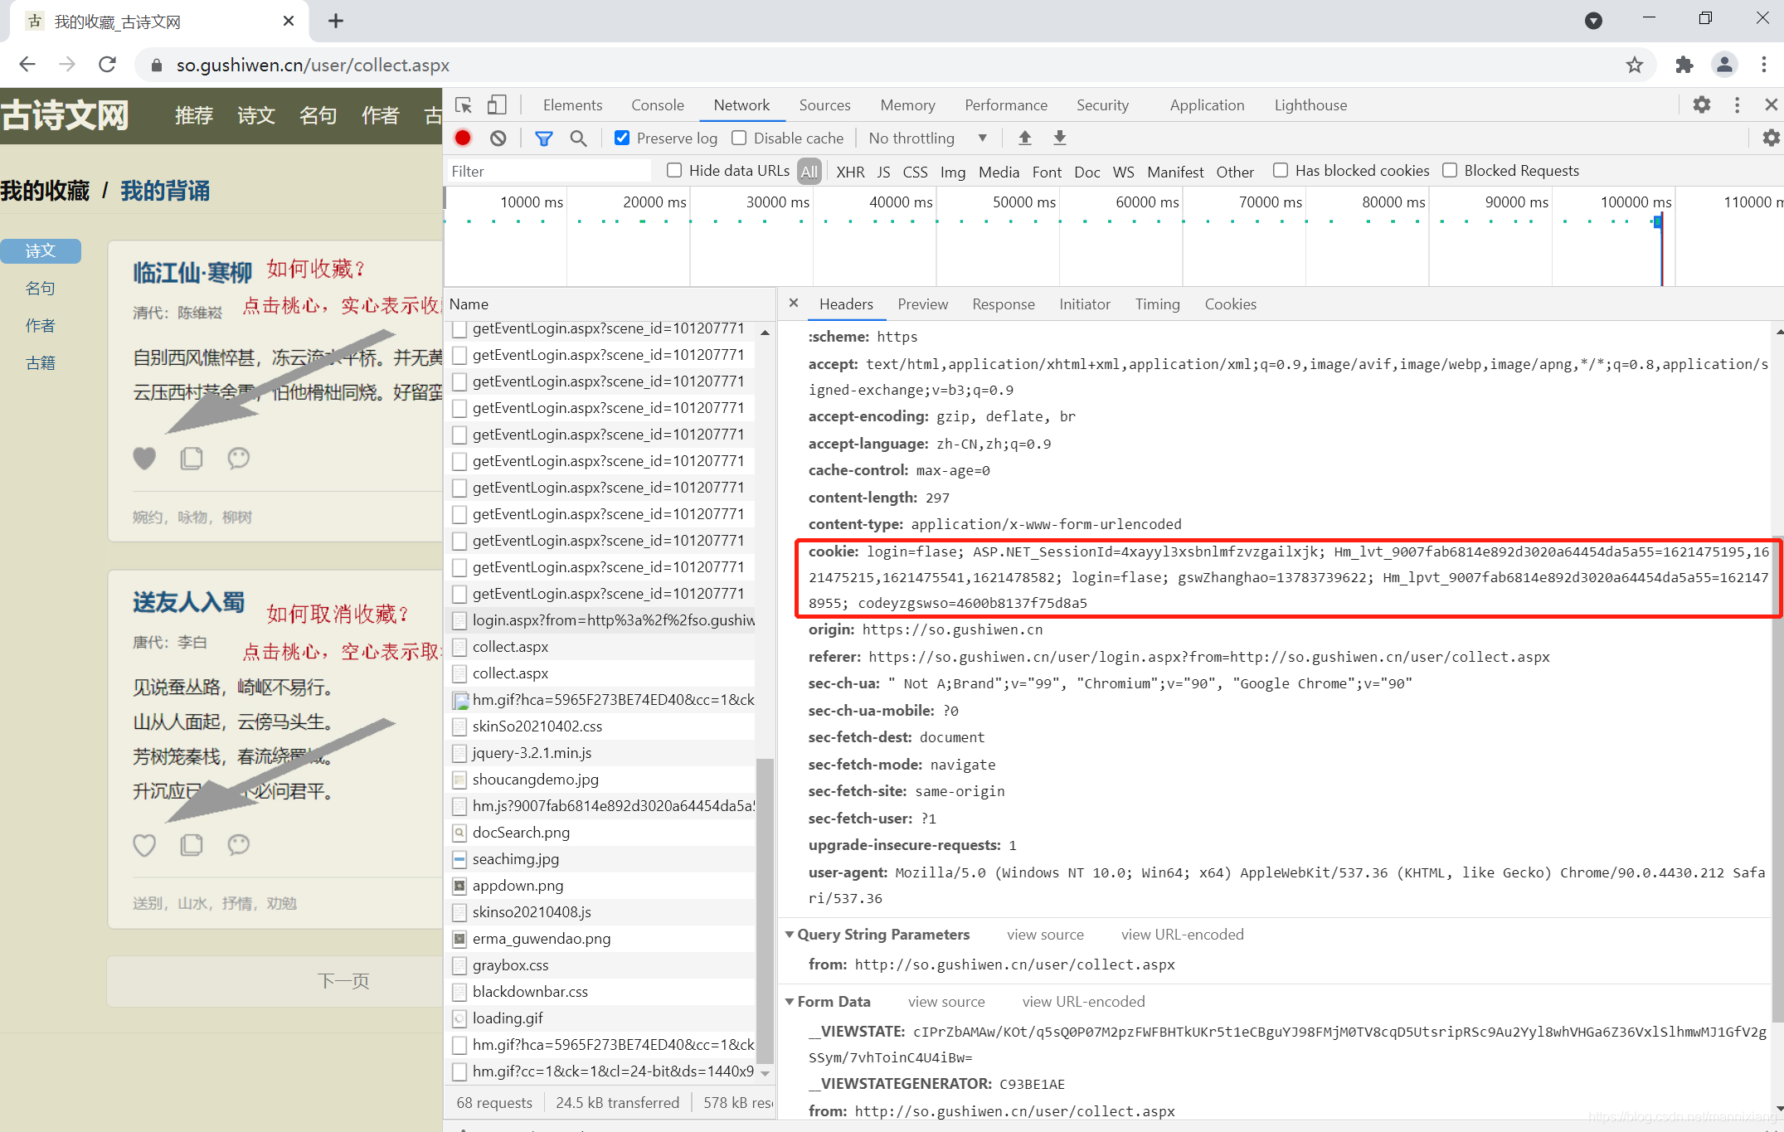Click view URL-encoded link in Form Data

[x=1083, y=1001]
